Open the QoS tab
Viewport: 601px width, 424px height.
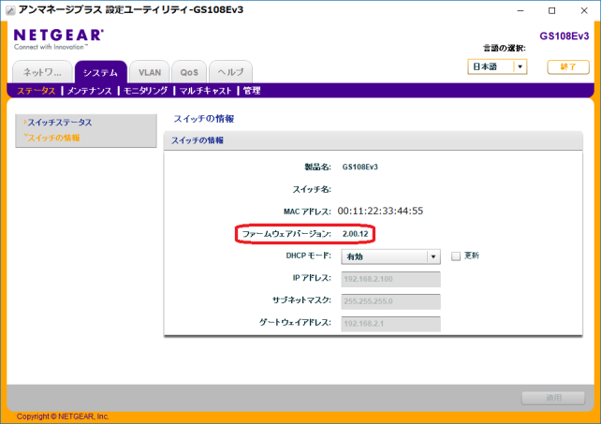pyautogui.click(x=189, y=72)
